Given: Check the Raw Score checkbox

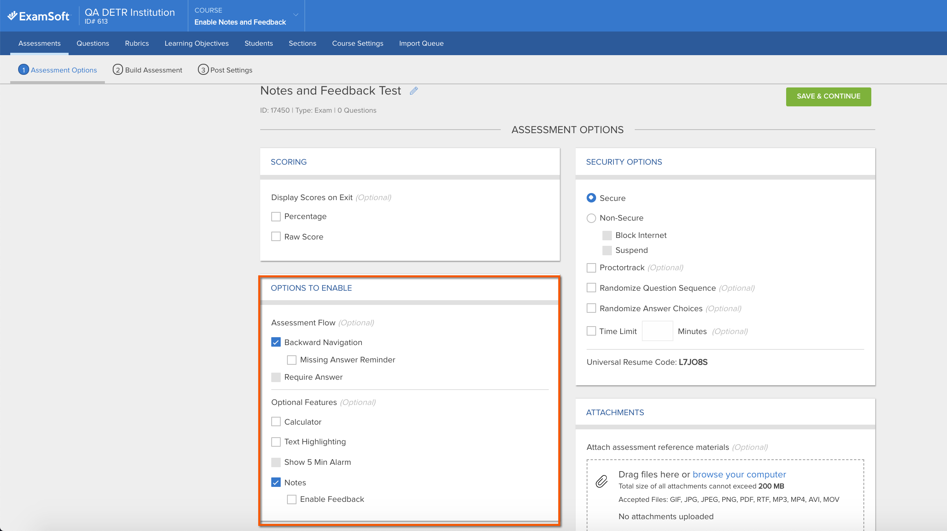Looking at the screenshot, I should 276,237.
